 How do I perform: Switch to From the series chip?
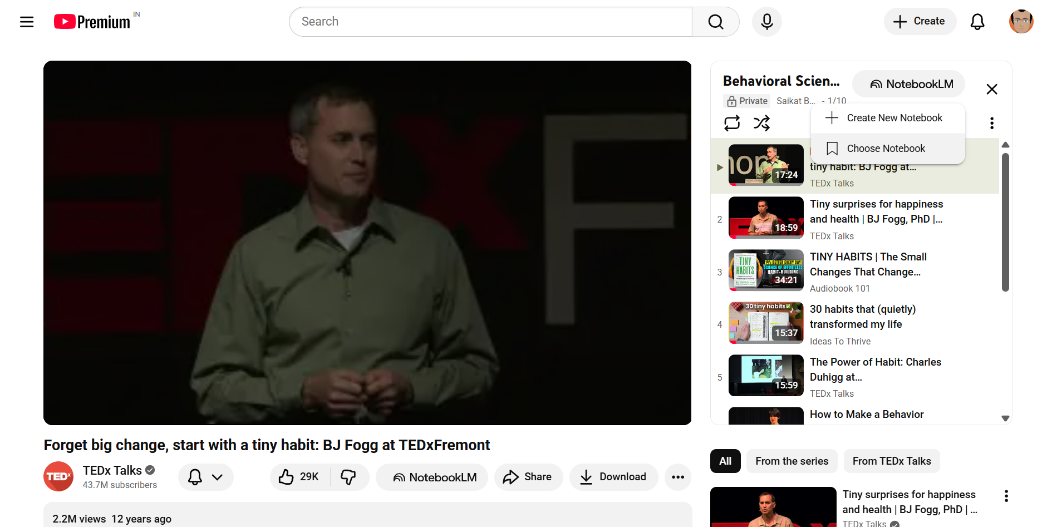[x=792, y=461]
